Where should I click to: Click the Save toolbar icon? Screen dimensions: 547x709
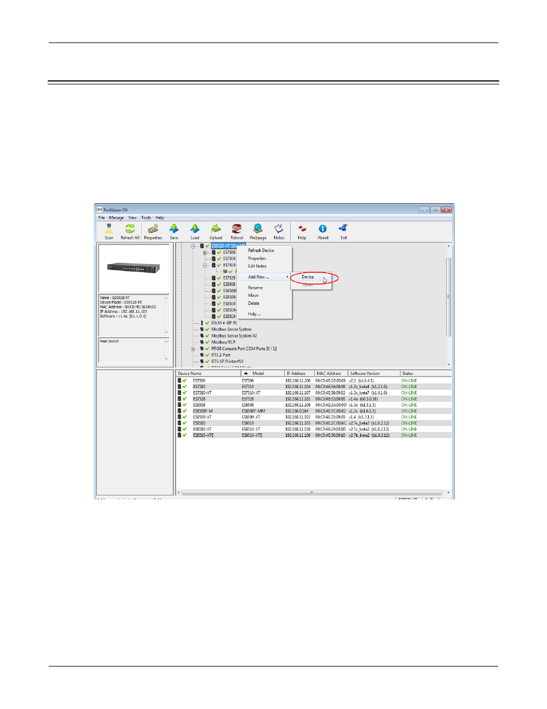click(174, 228)
